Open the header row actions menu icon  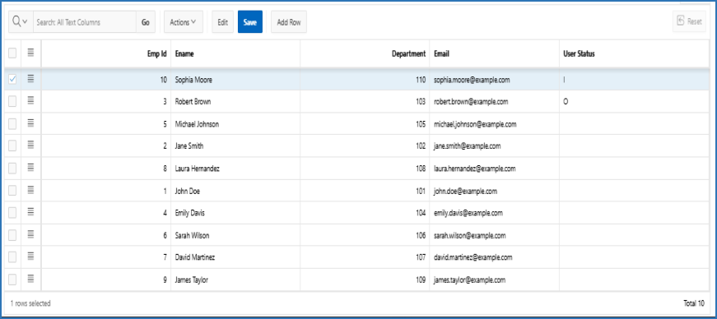click(x=30, y=53)
